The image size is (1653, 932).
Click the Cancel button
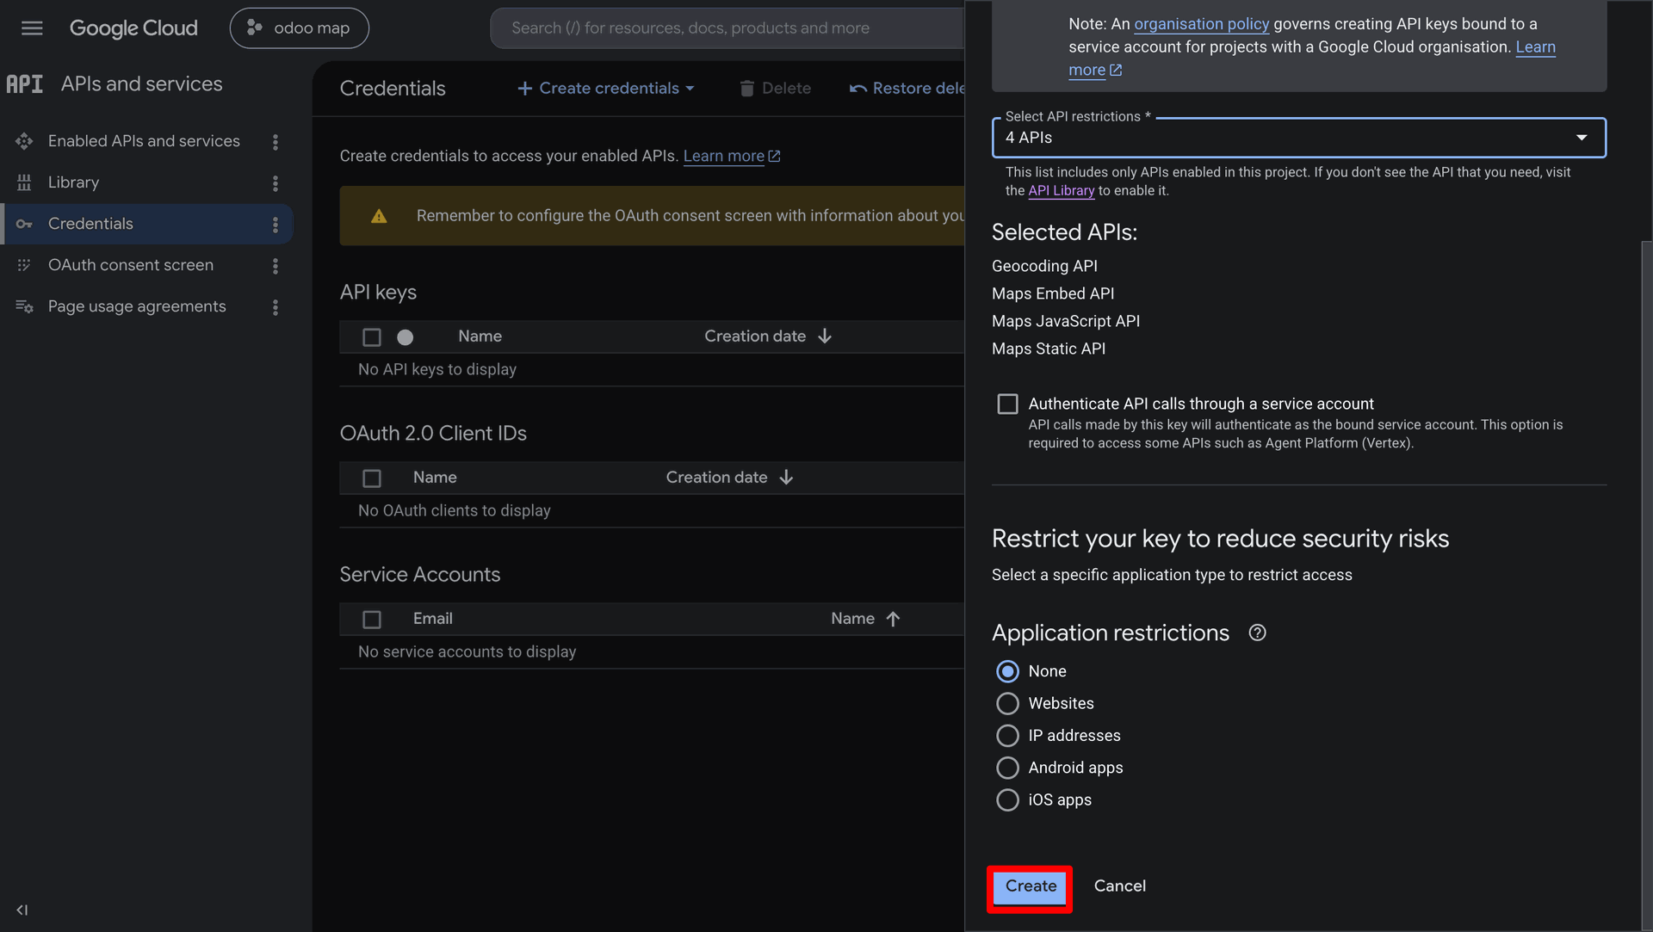click(x=1119, y=886)
